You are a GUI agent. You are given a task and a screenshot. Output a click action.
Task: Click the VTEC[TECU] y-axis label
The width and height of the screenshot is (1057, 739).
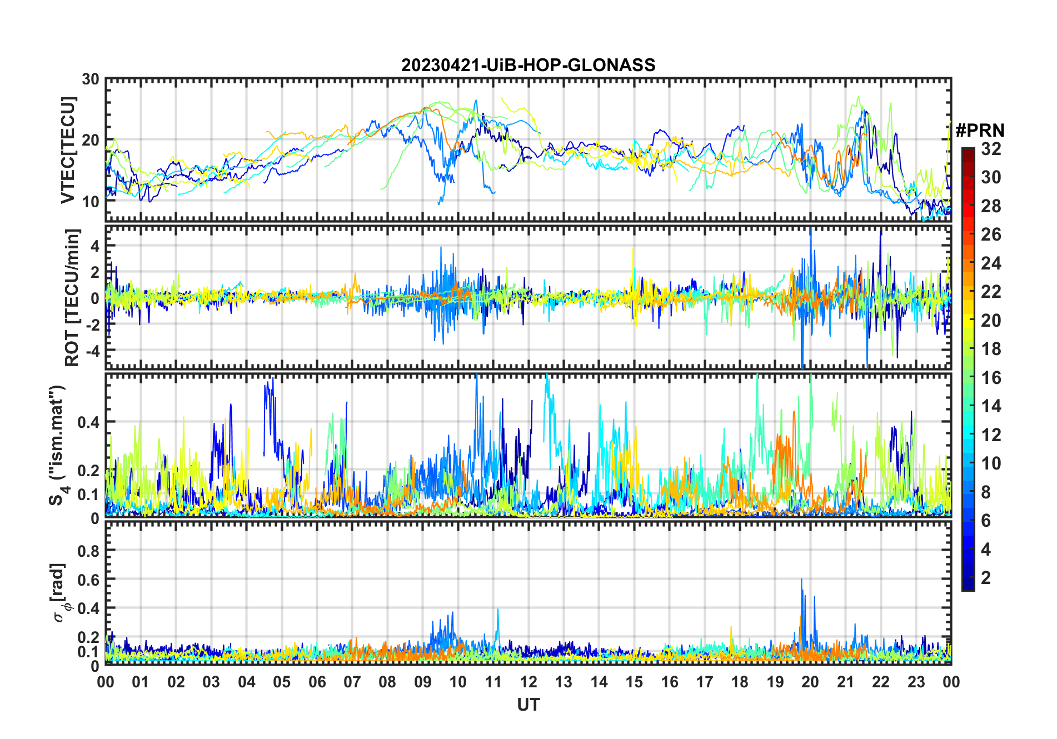[x=68, y=150]
